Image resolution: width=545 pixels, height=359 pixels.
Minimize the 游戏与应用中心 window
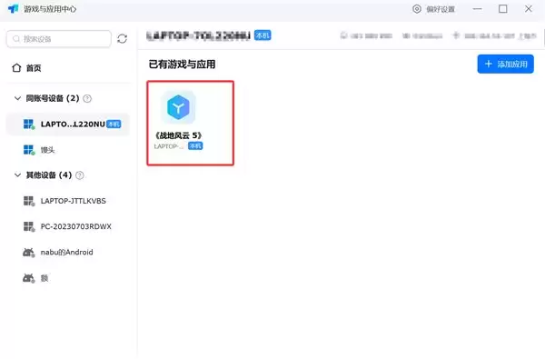click(478, 9)
